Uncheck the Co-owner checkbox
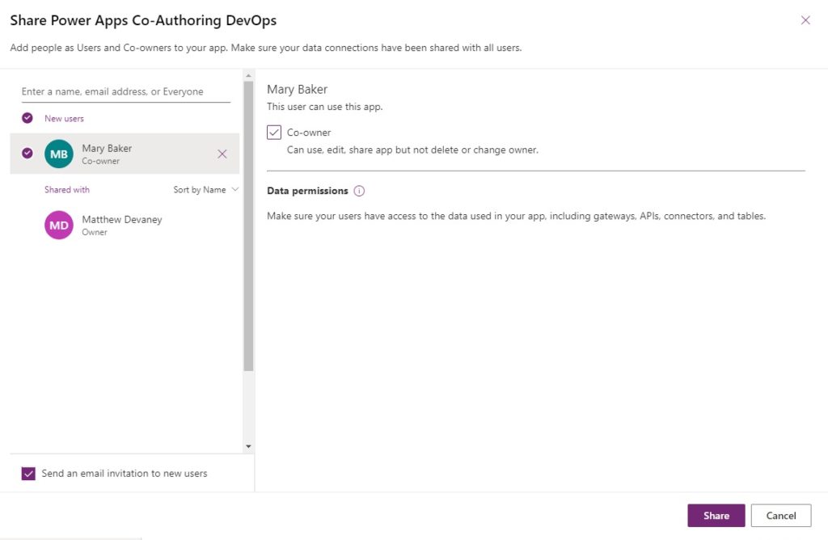 coord(274,132)
